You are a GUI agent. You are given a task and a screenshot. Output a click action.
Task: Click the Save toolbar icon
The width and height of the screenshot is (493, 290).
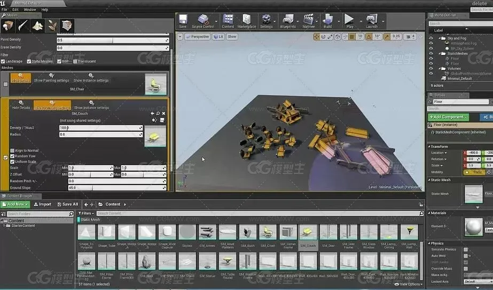pos(183,21)
